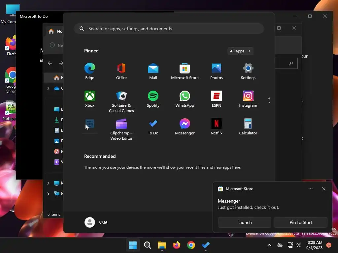The height and width of the screenshot is (253, 338).
Task: Select Videos in File Explorer sidebar
Action: tap(58, 162)
